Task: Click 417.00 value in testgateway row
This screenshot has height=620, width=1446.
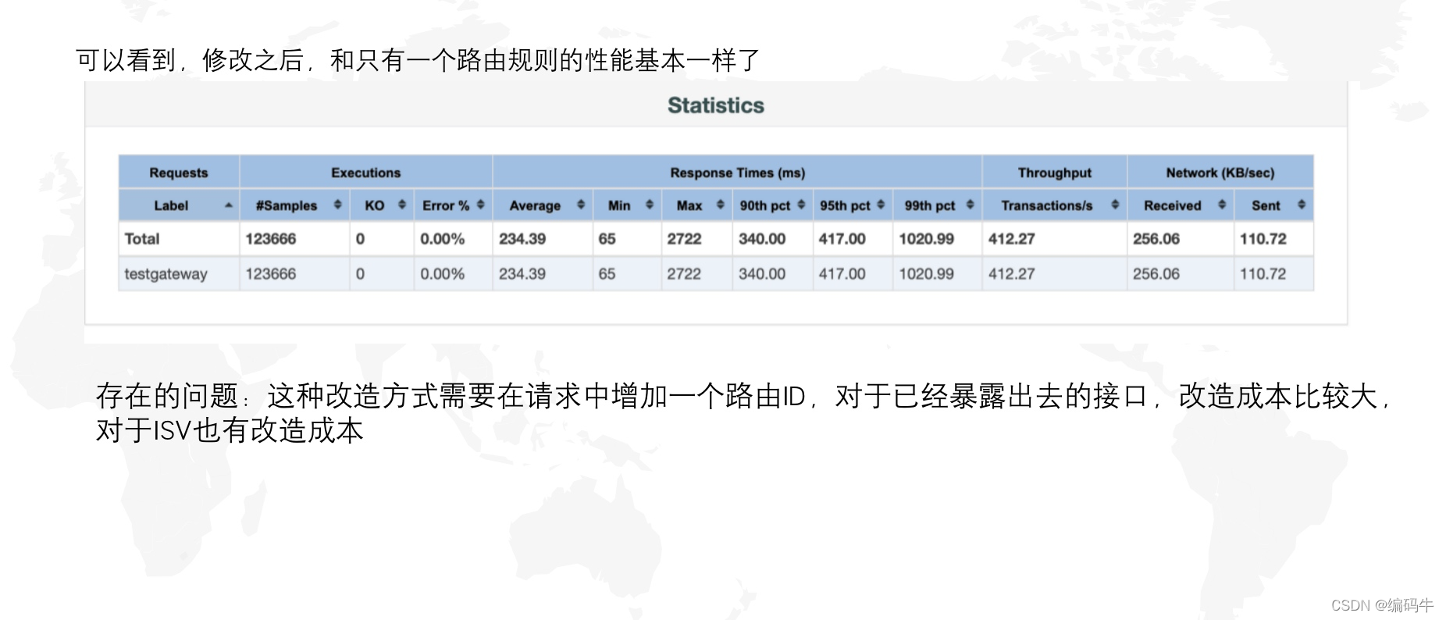Action: (842, 274)
